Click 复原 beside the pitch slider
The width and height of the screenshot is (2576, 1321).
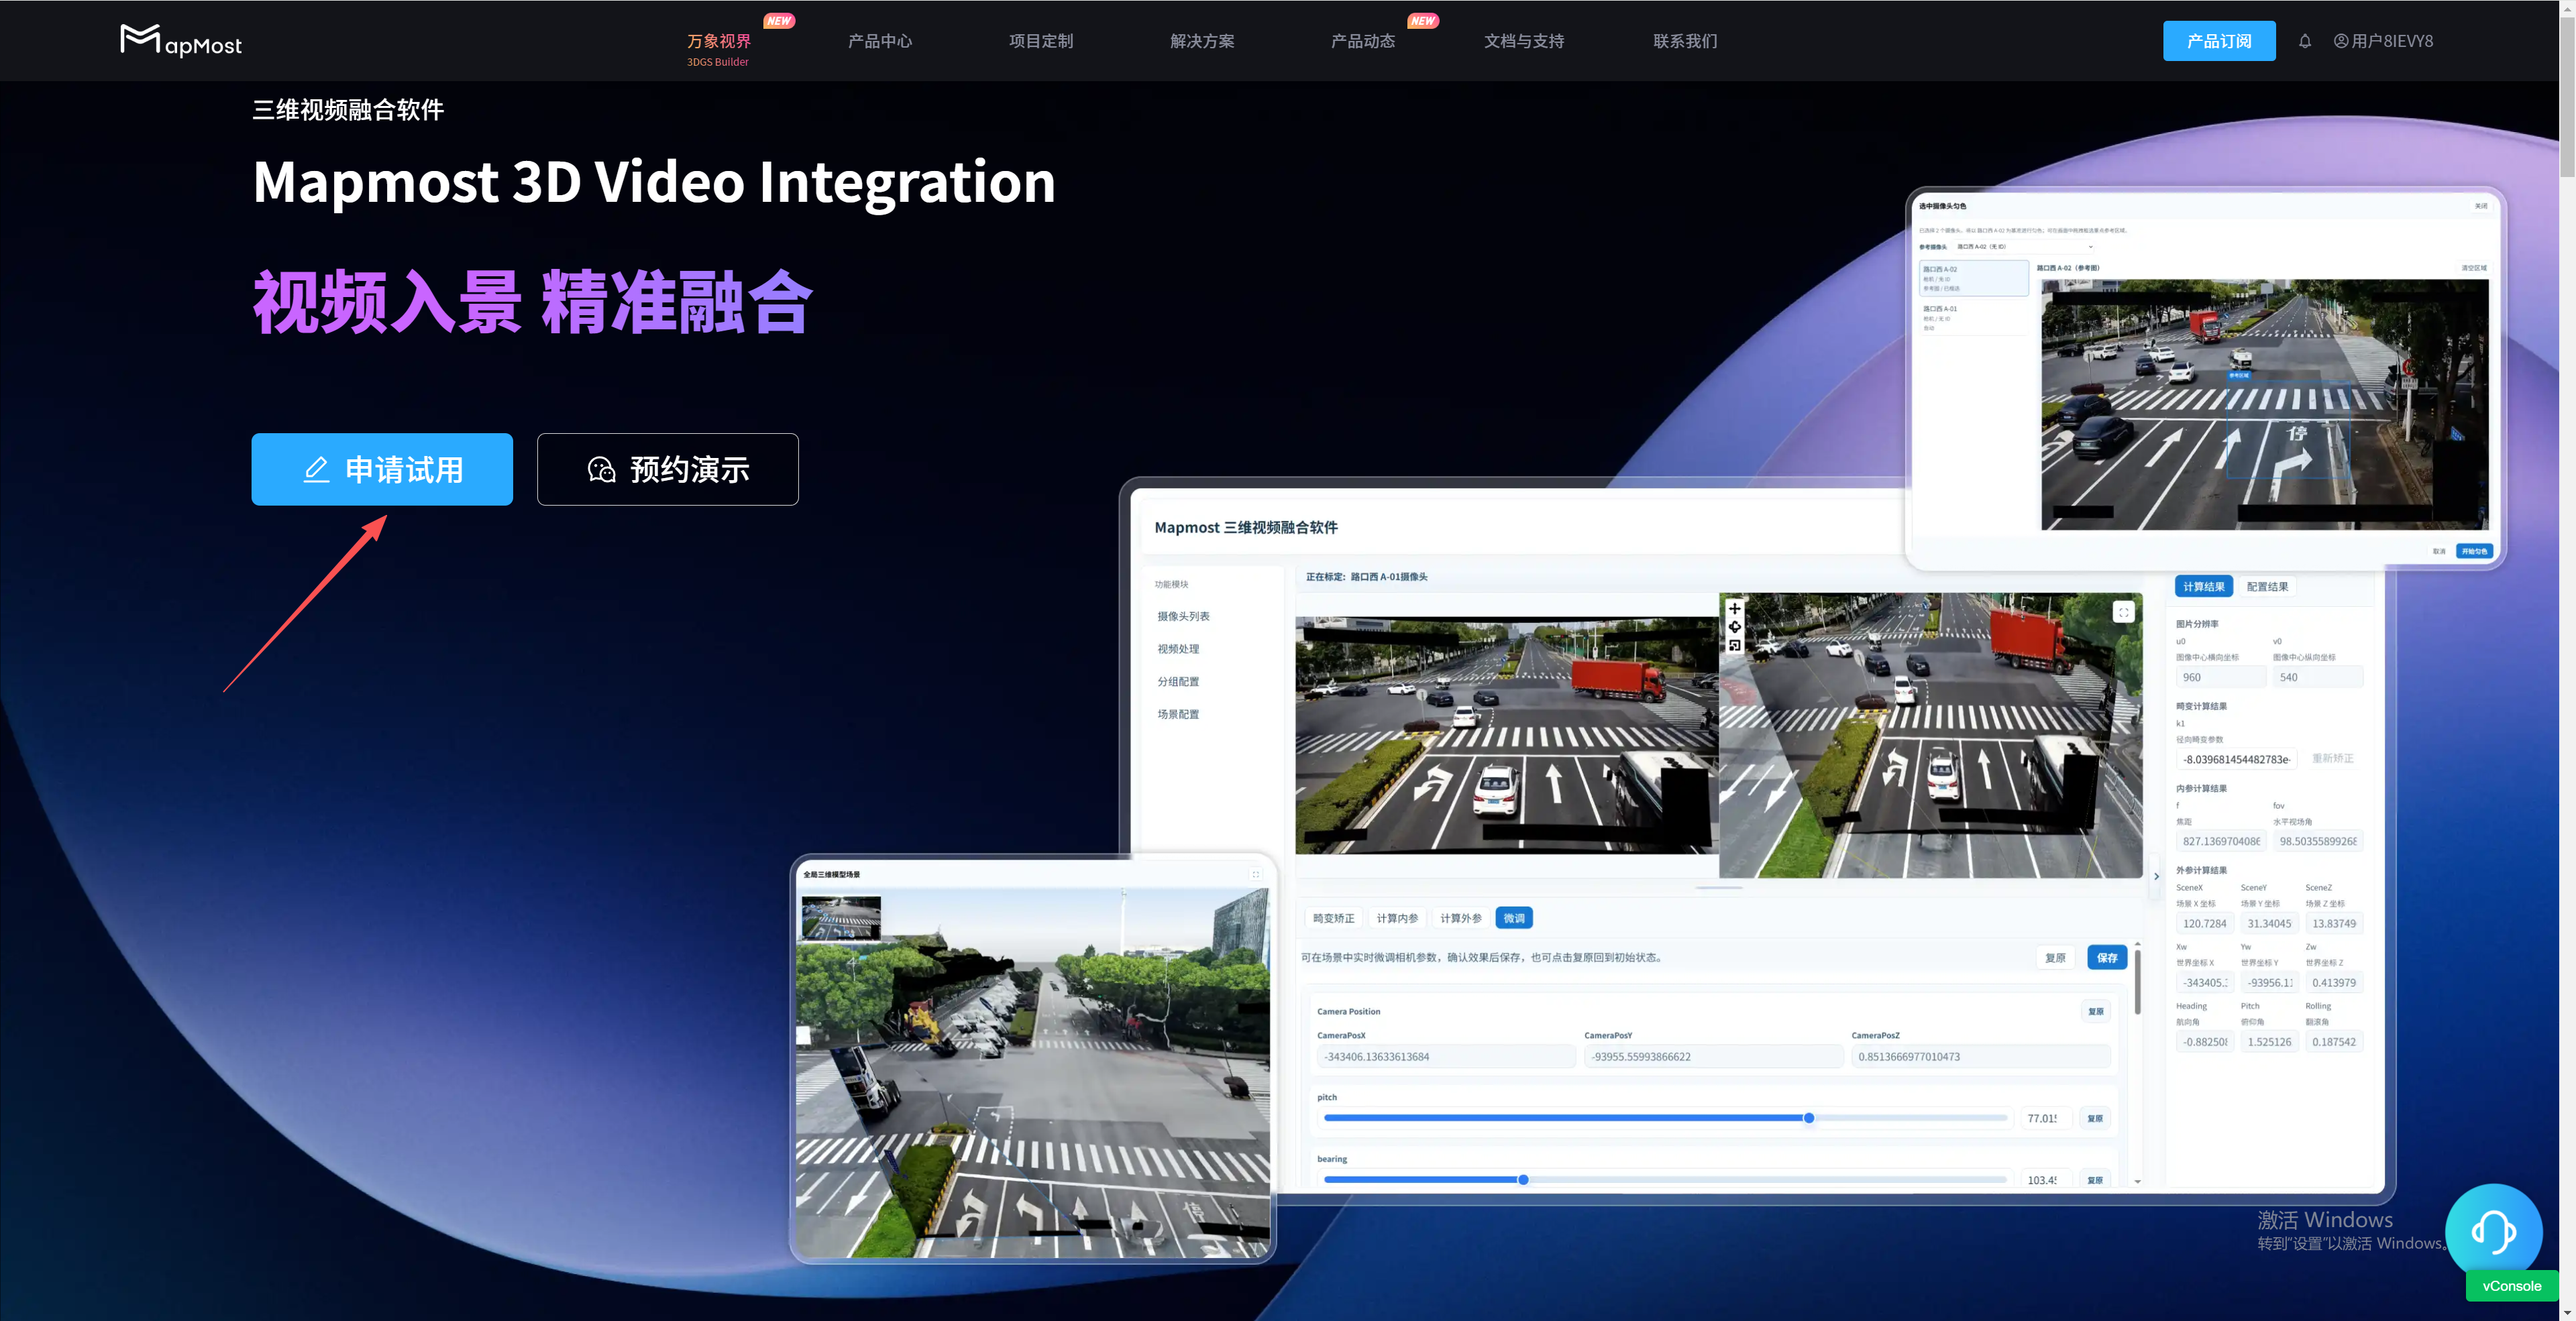click(x=2095, y=1118)
